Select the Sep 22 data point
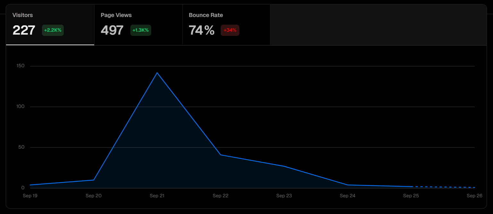The width and height of the screenshot is (493, 214). 220,154
